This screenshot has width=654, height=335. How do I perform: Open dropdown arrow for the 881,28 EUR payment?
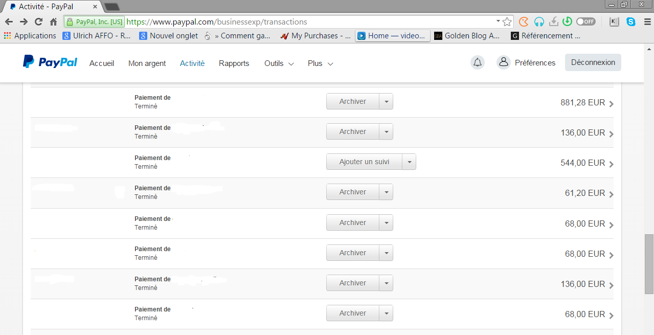[386, 102]
